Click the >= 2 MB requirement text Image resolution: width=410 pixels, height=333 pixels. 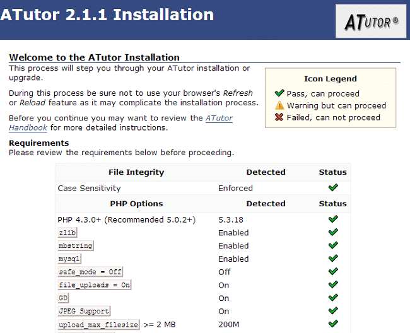point(159,325)
